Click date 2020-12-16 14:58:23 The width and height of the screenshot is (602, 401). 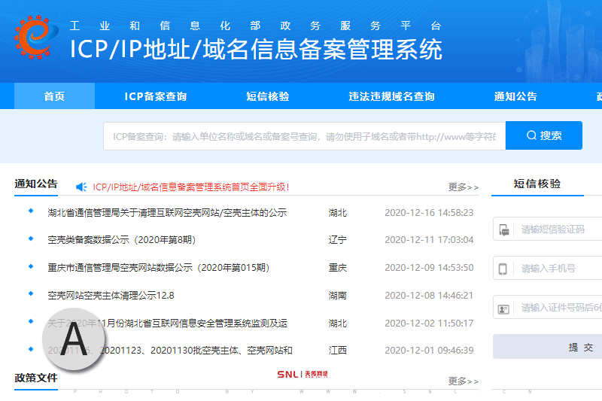coord(429,213)
